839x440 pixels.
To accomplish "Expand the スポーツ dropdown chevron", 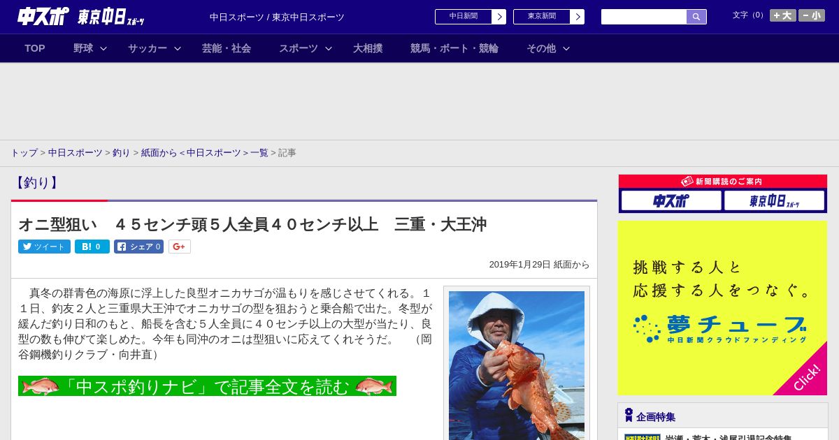I will pyautogui.click(x=329, y=48).
